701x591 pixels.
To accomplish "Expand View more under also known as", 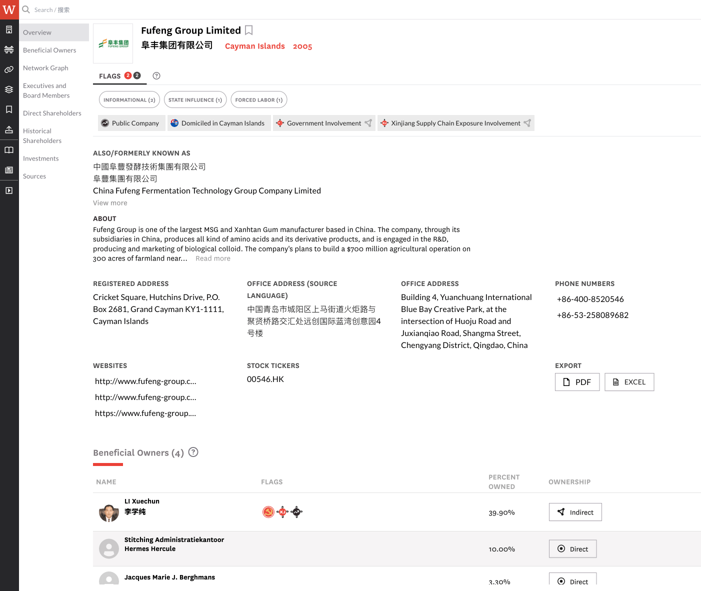I will [110, 203].
